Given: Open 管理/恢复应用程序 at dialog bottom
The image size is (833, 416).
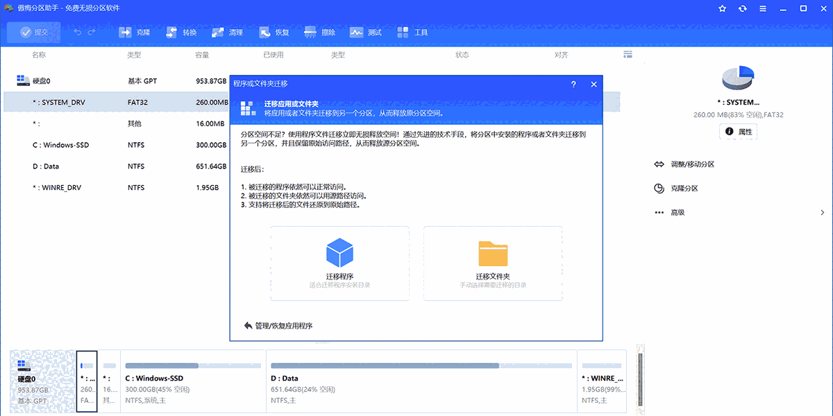Looking at the screenshot, I should coord(285,327).
